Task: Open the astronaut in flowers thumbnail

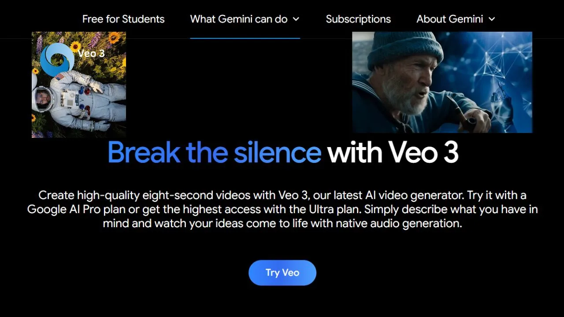Action: (x=79, y=85)
